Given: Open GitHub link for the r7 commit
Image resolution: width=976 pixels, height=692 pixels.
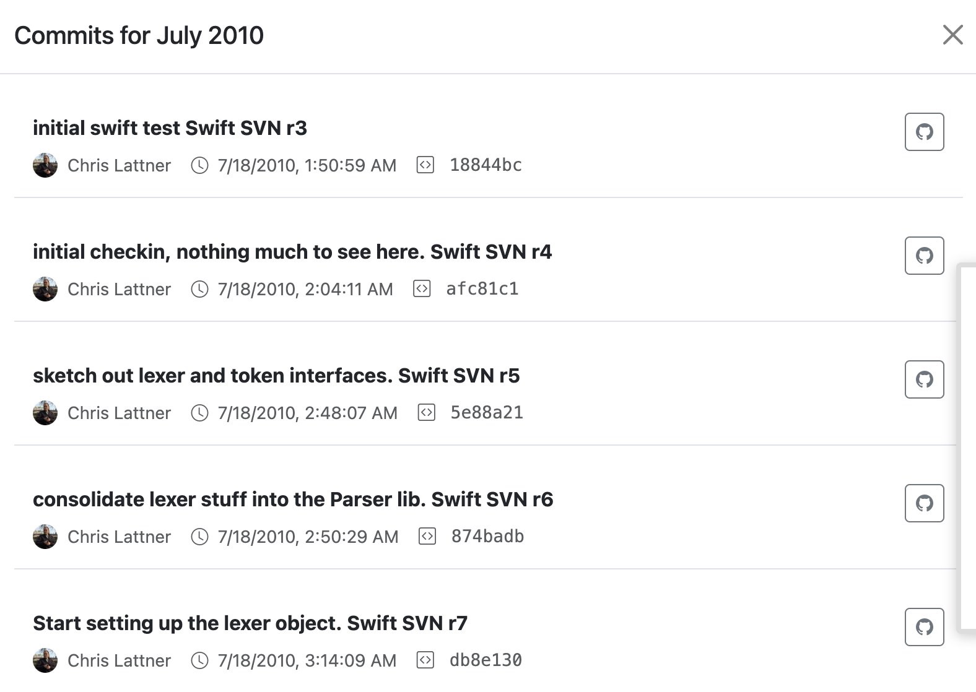Looking at the screenshot, I should click(x=924, y=627).
